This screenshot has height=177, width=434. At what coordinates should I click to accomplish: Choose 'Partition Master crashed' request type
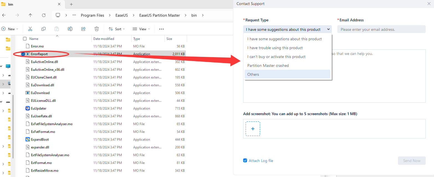(287, 65)
